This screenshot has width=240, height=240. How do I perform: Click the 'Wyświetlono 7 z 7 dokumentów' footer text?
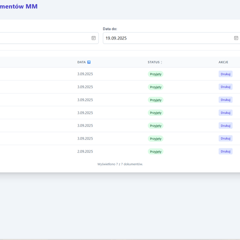(x=120, y=164)
